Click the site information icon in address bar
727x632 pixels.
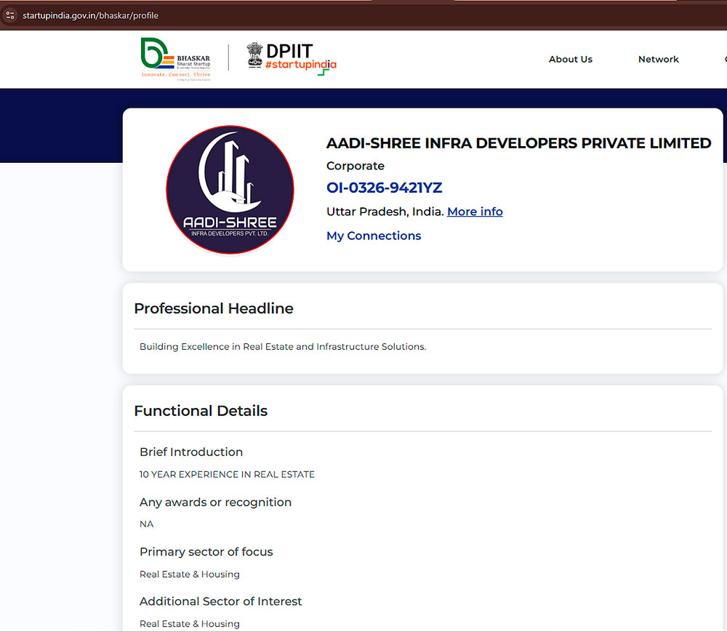point(10,15)
